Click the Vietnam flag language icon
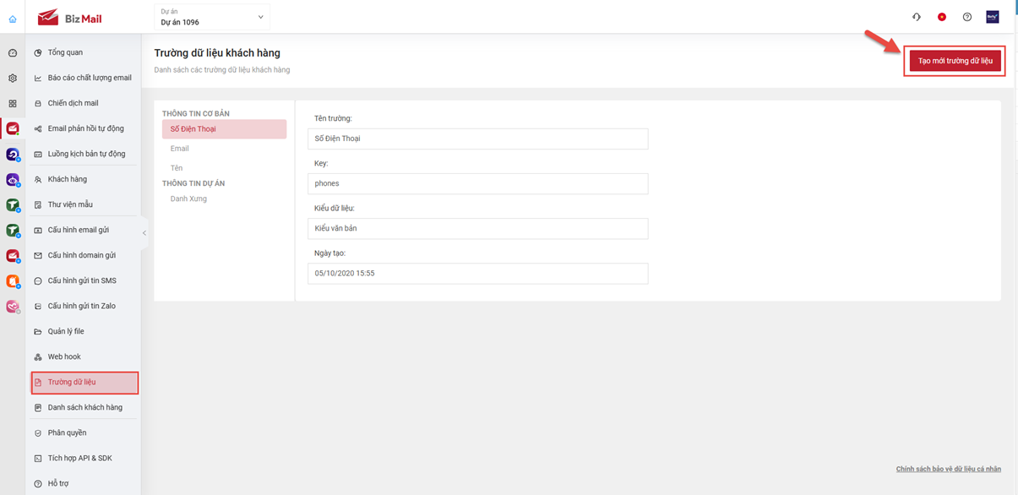1018x495 pixels. pos(942,17)
